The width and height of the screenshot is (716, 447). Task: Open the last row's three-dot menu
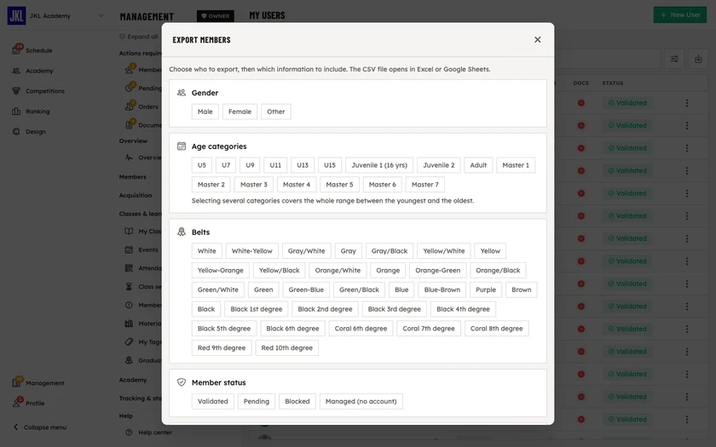pyautogui.click(x=687, y=419)
